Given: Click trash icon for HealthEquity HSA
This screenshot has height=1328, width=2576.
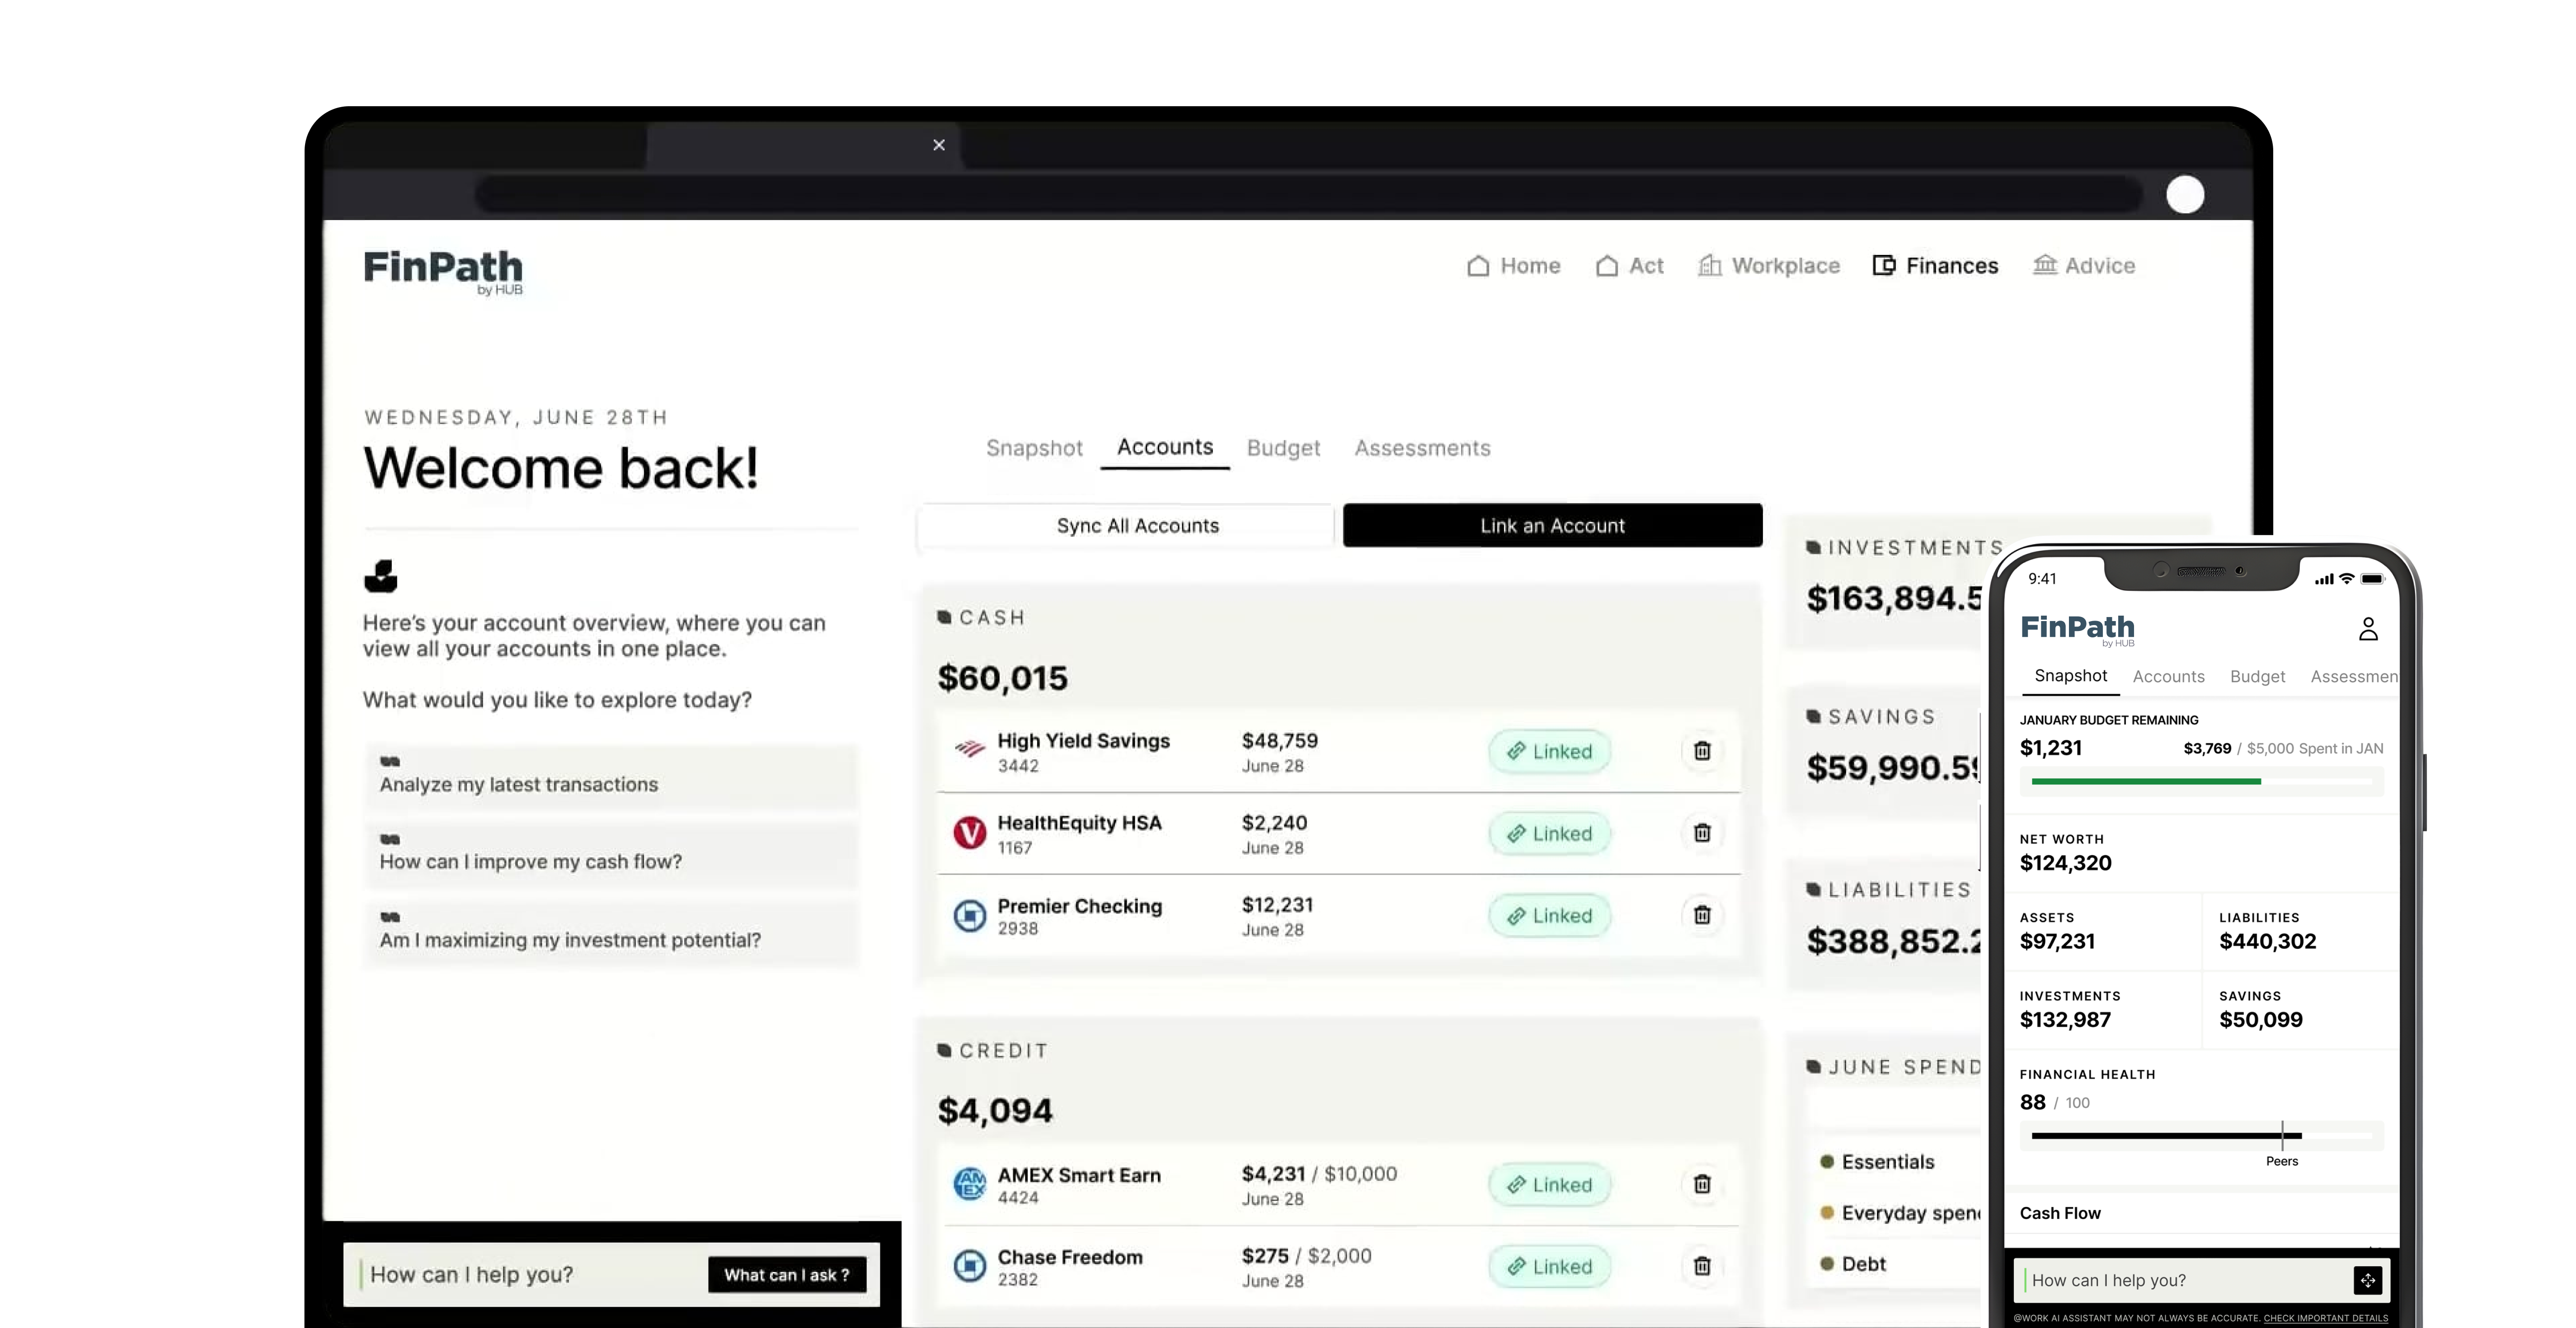Looking at the screenshot, I should coord(1701,833).
